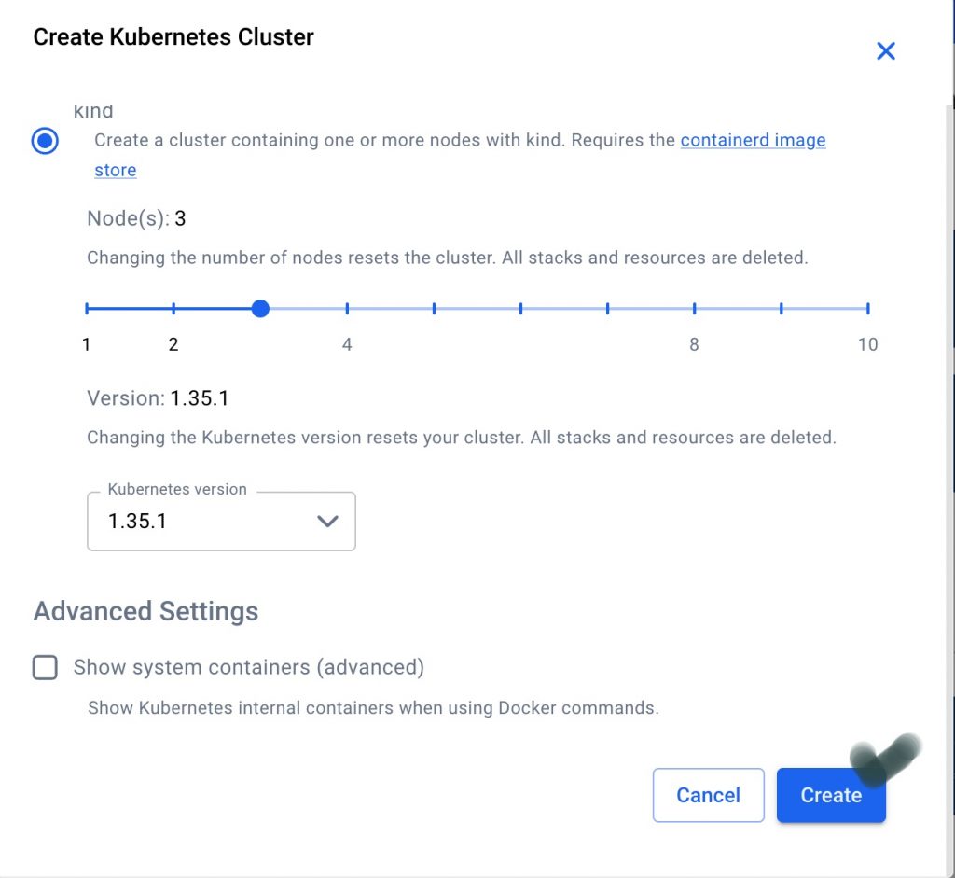Image resolution: width=955 pixels, height=878 pixels.
Task: Click the blue Create button
Action: (830, 795)
